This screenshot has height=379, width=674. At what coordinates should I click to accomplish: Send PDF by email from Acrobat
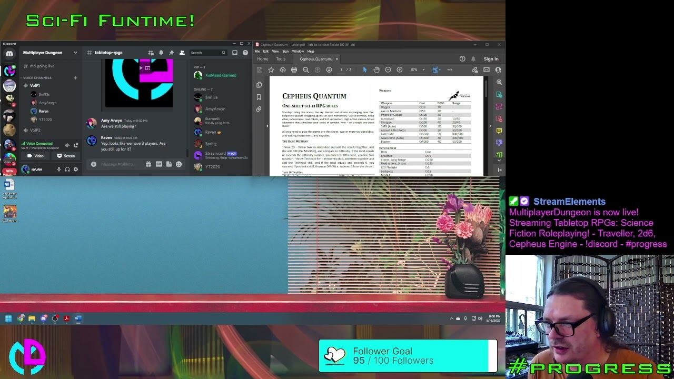tap(487, 70)
